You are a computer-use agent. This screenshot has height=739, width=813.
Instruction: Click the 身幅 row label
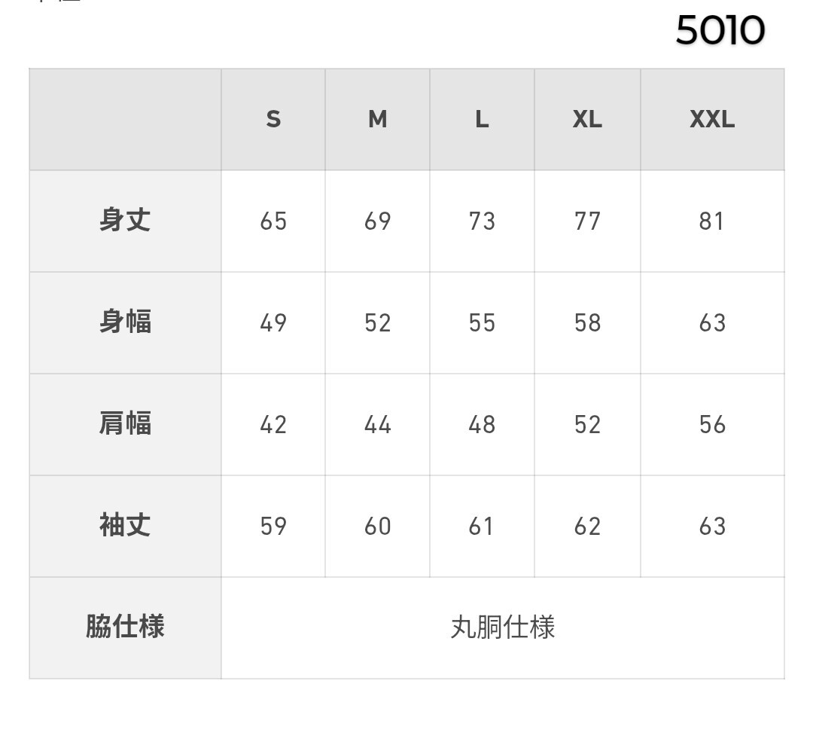(x=125, y=322)
